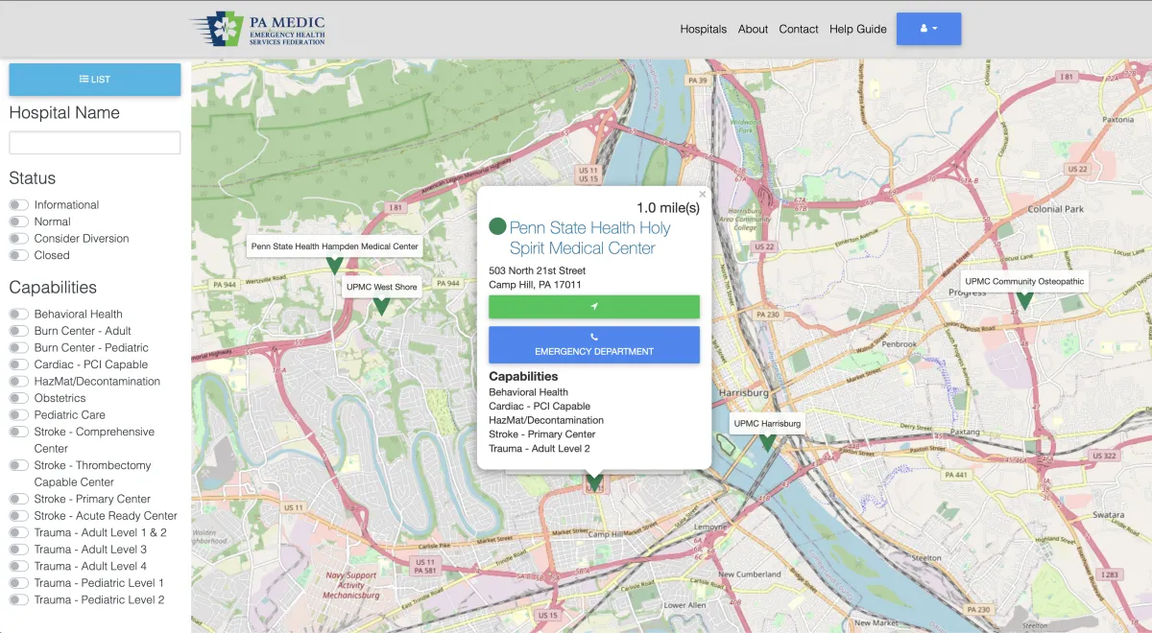Click the UPMC Community Osteopathic map label
1152x633 pixels.
(1024, 281)
